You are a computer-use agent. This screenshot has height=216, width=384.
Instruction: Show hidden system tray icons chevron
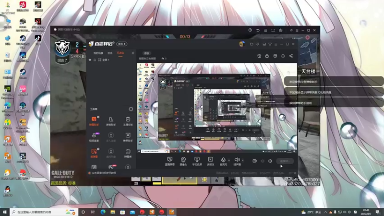click(x=325, y=212)
